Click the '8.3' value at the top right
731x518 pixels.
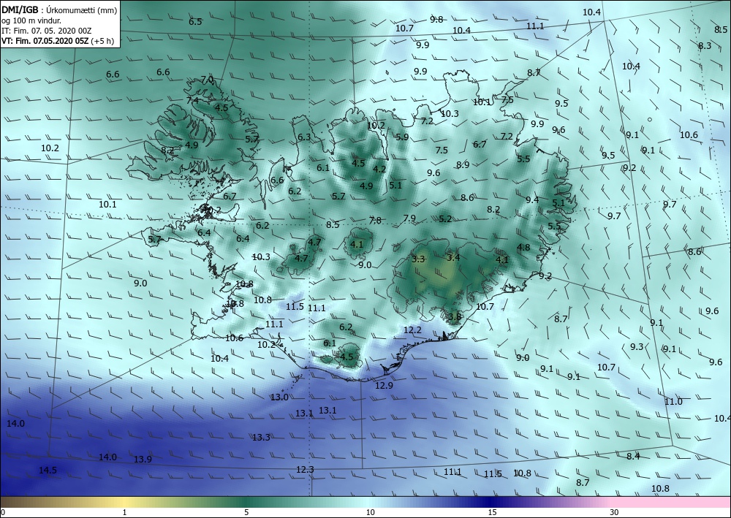(x=705, y=45)
